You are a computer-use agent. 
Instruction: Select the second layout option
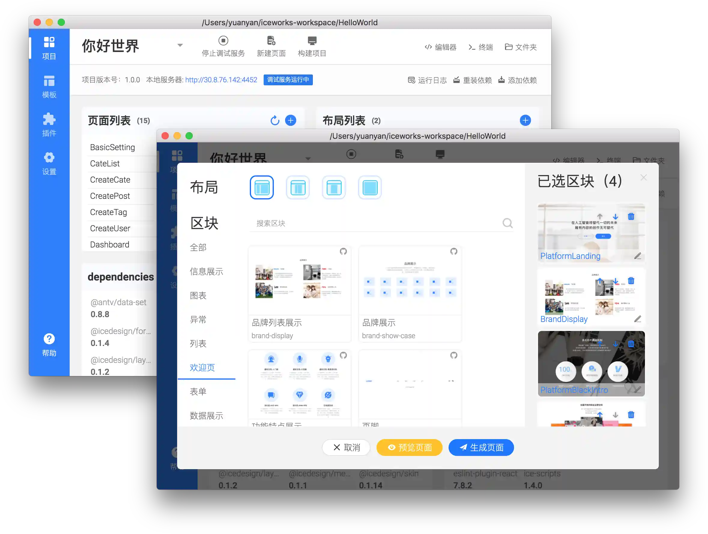tap(298, 187)
